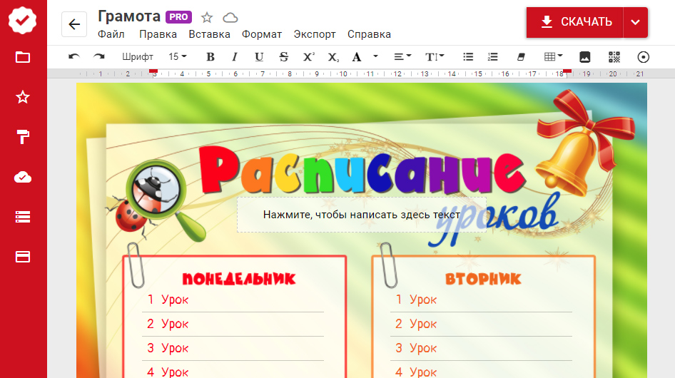Open the font size 15 dropdown
This screenshot has height=378, width=675.
pos(178,57)
